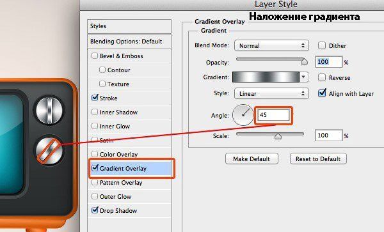Click the Reset to Default button
The height and width of the screenshot is (232, 384).
[318, 159]
